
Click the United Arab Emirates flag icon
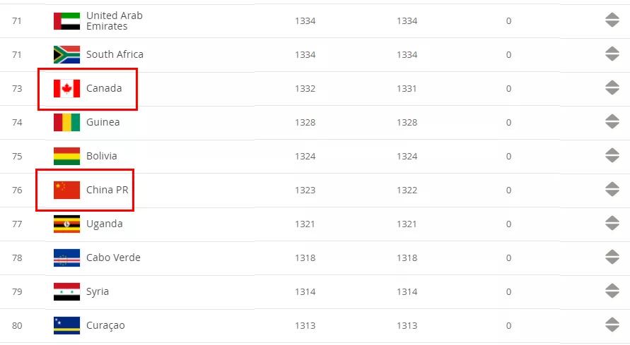66,20
